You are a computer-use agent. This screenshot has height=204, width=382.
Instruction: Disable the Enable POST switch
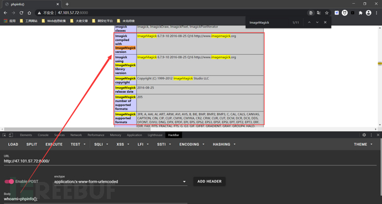(x=9, y=181)
